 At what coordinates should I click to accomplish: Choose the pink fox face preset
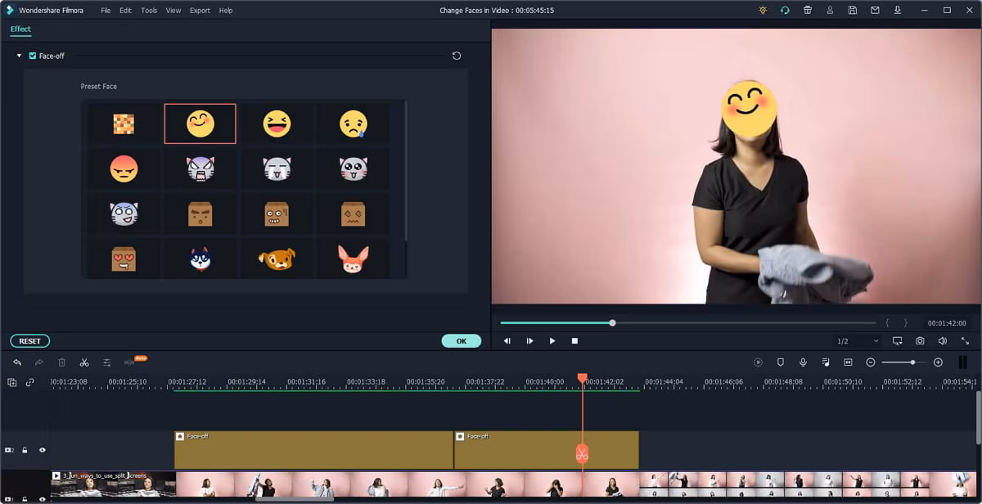pyautogui.click(x=354, y=259)
